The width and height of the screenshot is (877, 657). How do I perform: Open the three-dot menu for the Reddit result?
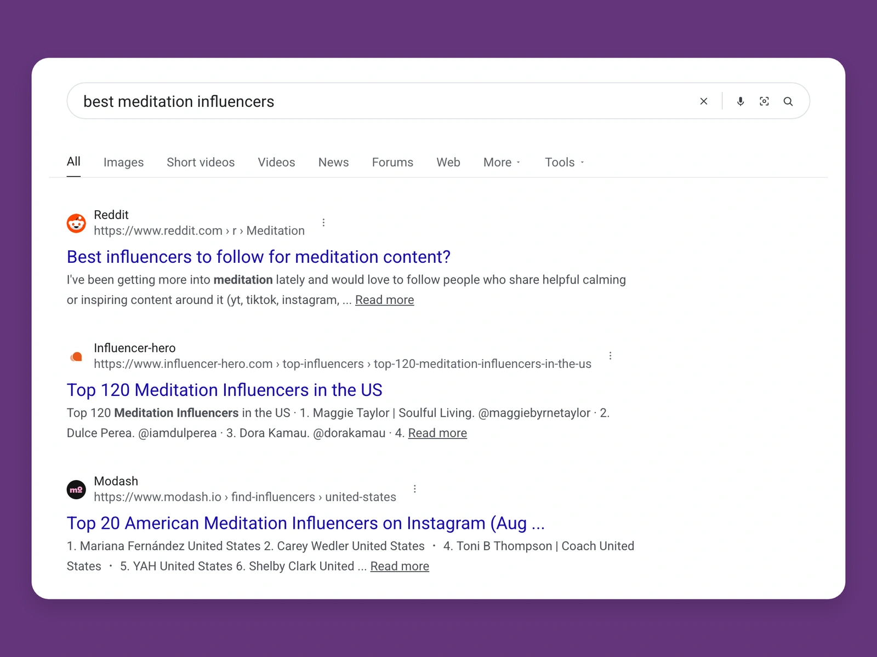pyautogui.click(x=323, y=222)
